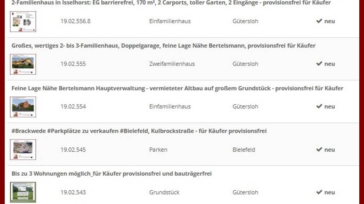The height and width of the screenshot is (204, 364).
Task: Open thumbnail of listing 19.02.556.8
Action: tap(23, 22)
